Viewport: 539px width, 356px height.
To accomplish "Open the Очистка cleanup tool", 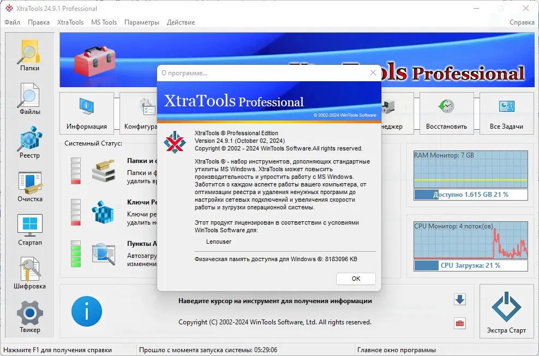I will pos(29,186).
